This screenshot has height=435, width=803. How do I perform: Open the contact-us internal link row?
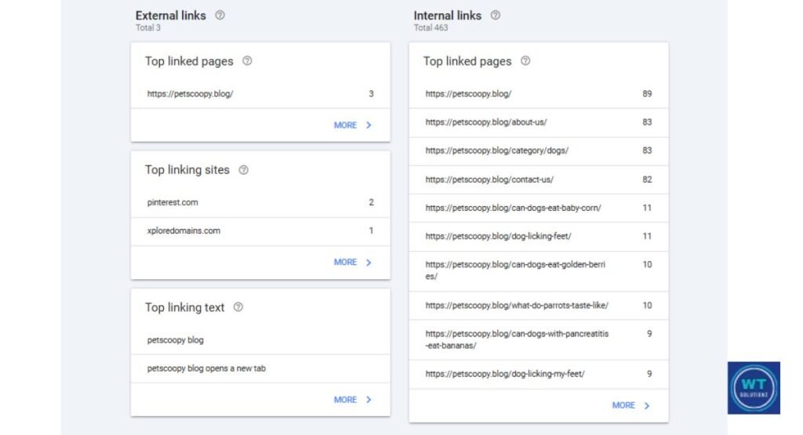pos(539,179)
